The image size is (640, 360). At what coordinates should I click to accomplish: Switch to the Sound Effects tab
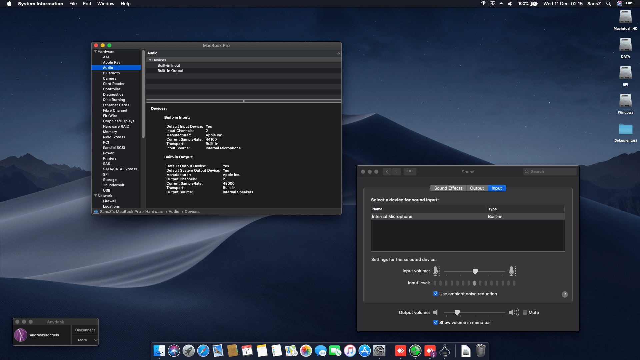[x=448, y=188]
